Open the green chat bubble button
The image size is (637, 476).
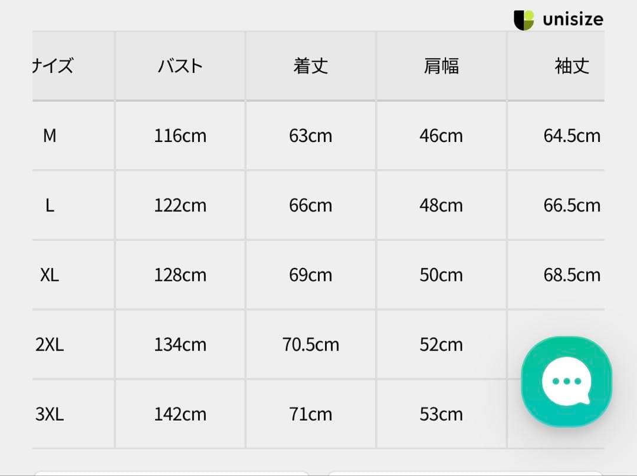(566, 381)
